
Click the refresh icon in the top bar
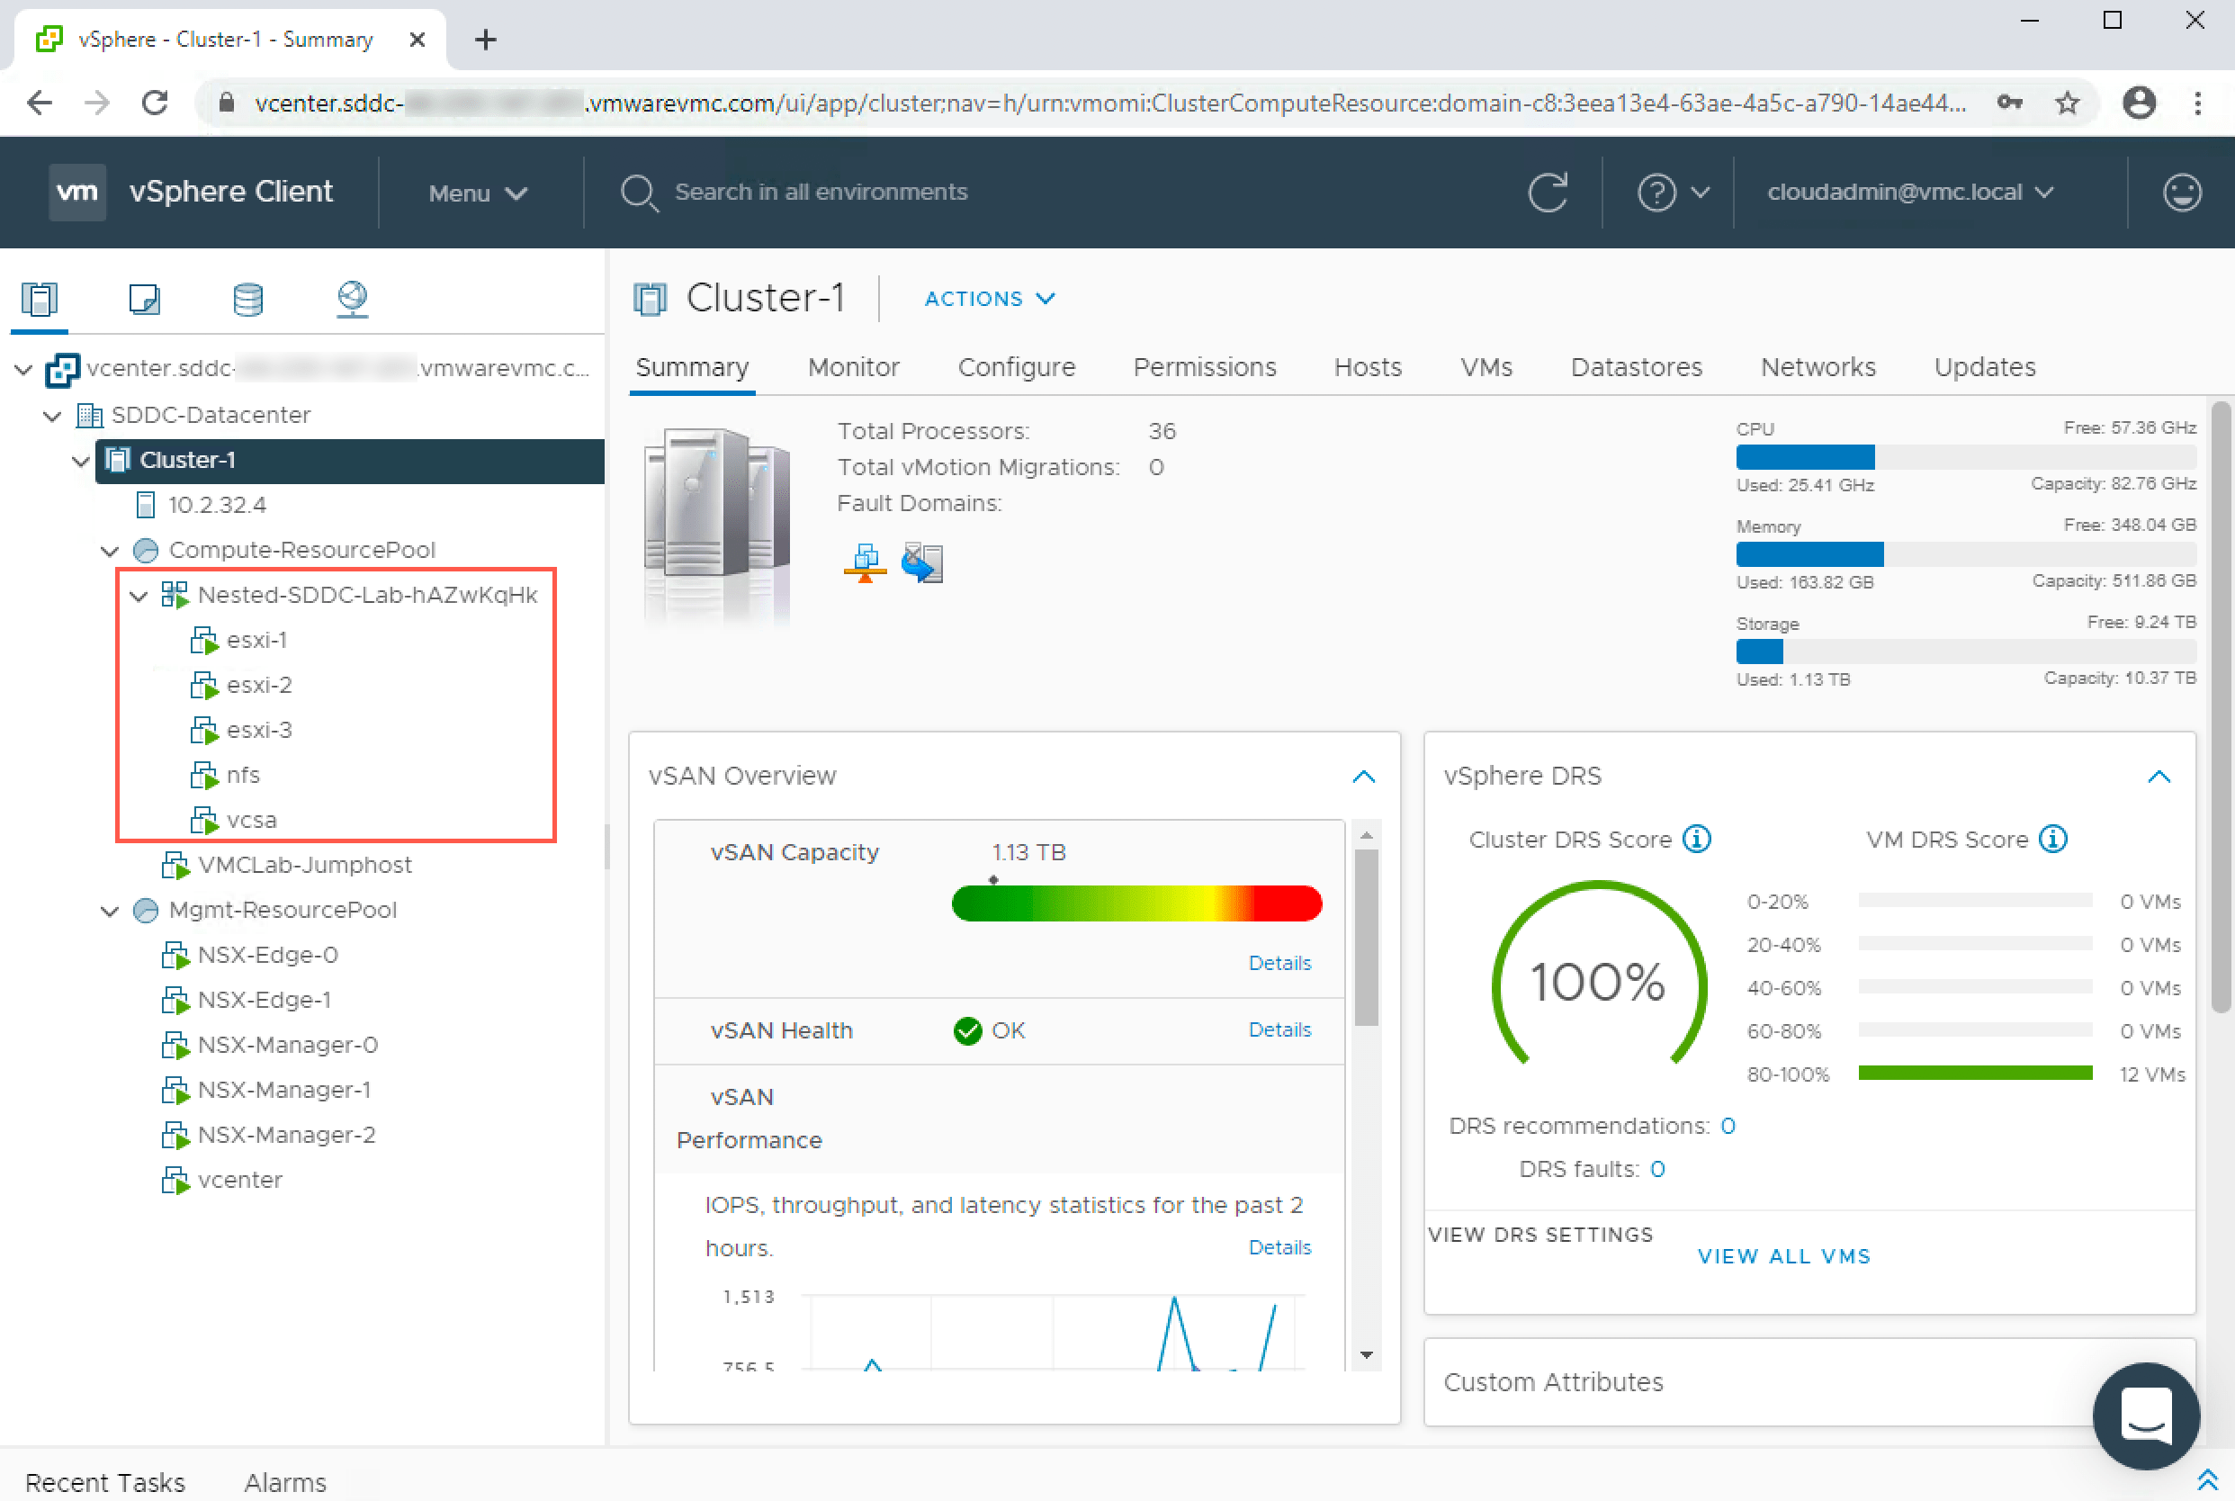(x=1548, y=192)
